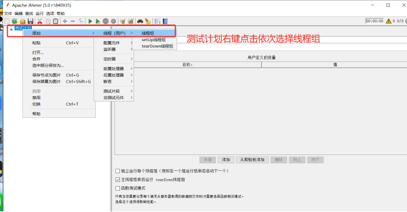Click the blue plus Expand All icon
This screenshot has width=407, height=212.
(65, 21)
